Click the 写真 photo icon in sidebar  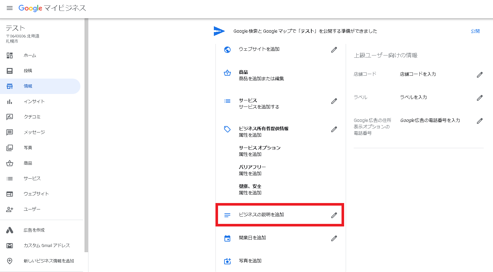[10, 148]
